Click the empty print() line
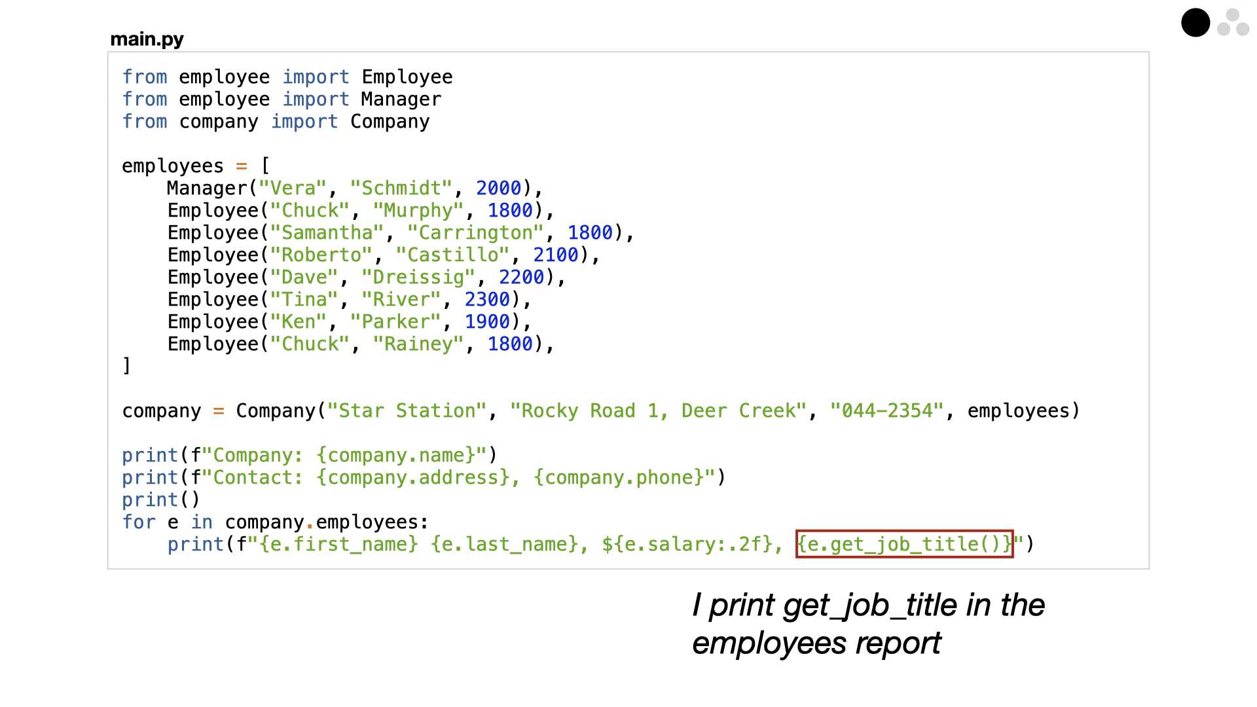This screenshot has height=707, width=1257. 161,500
